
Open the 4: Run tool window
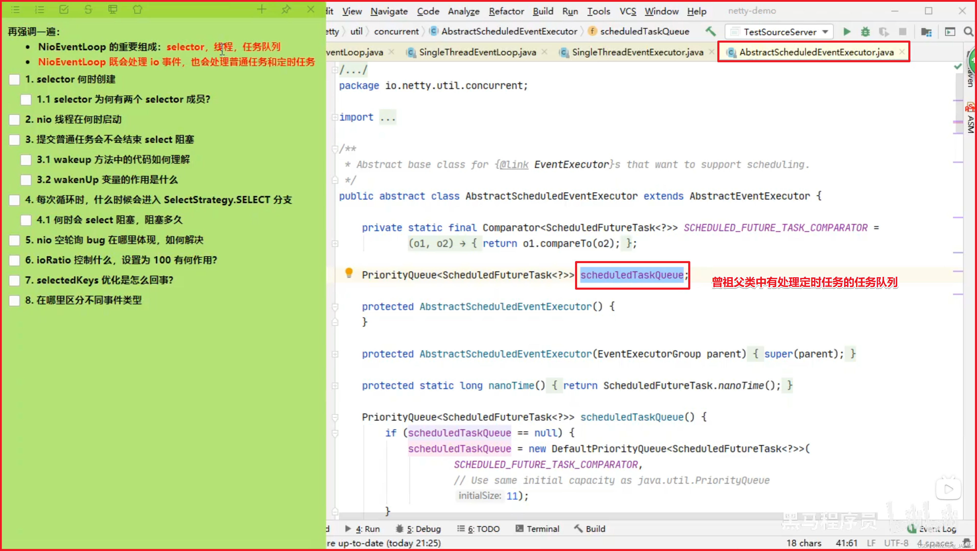[x=362, y=529]
